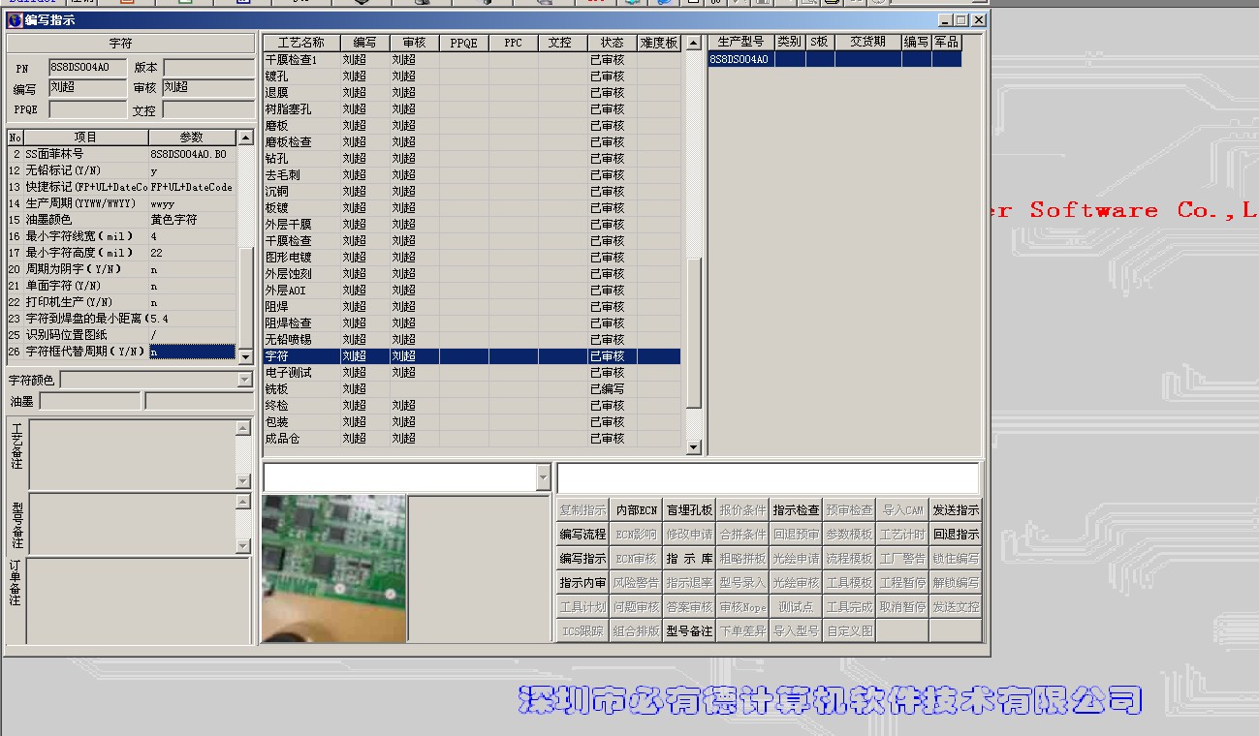Viewport: 1259px width, 736px height.
Task: Click the PCB photo thumbnail
Action: tap(333, 568)
